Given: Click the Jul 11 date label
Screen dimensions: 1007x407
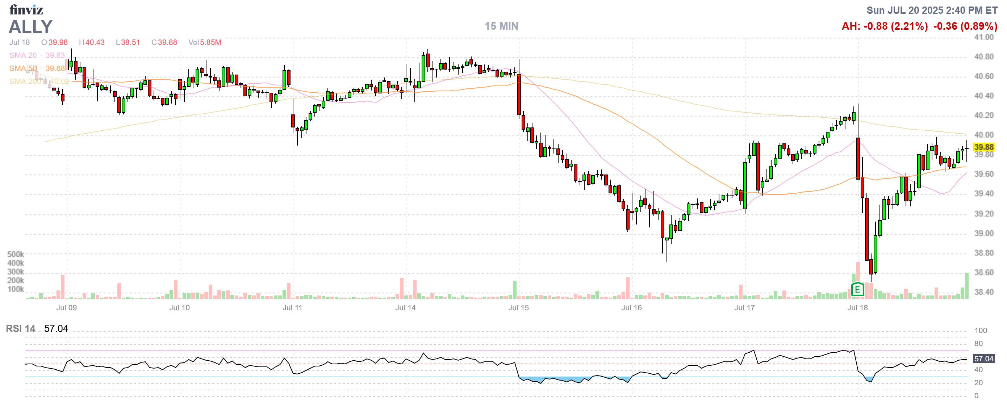Looking at the screenshot, I should point(292,307).
